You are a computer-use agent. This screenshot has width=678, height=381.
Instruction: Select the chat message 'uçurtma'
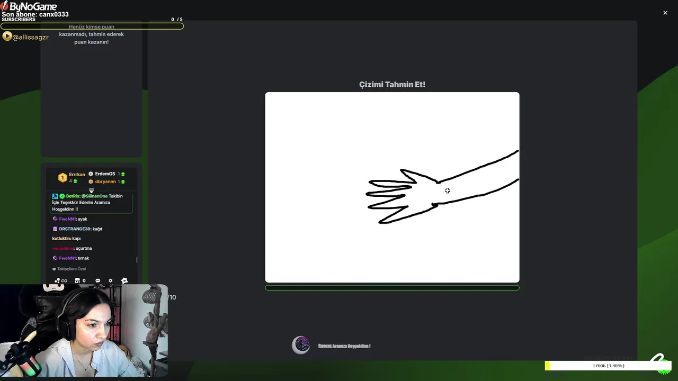pos(84,248)
